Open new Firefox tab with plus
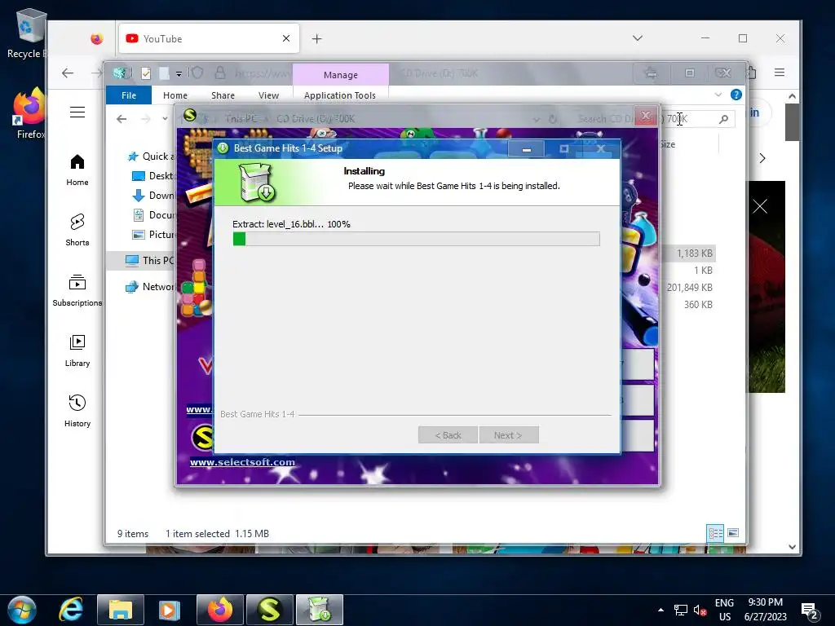This screenshot has height=626, width=835. tap(317, 39)
